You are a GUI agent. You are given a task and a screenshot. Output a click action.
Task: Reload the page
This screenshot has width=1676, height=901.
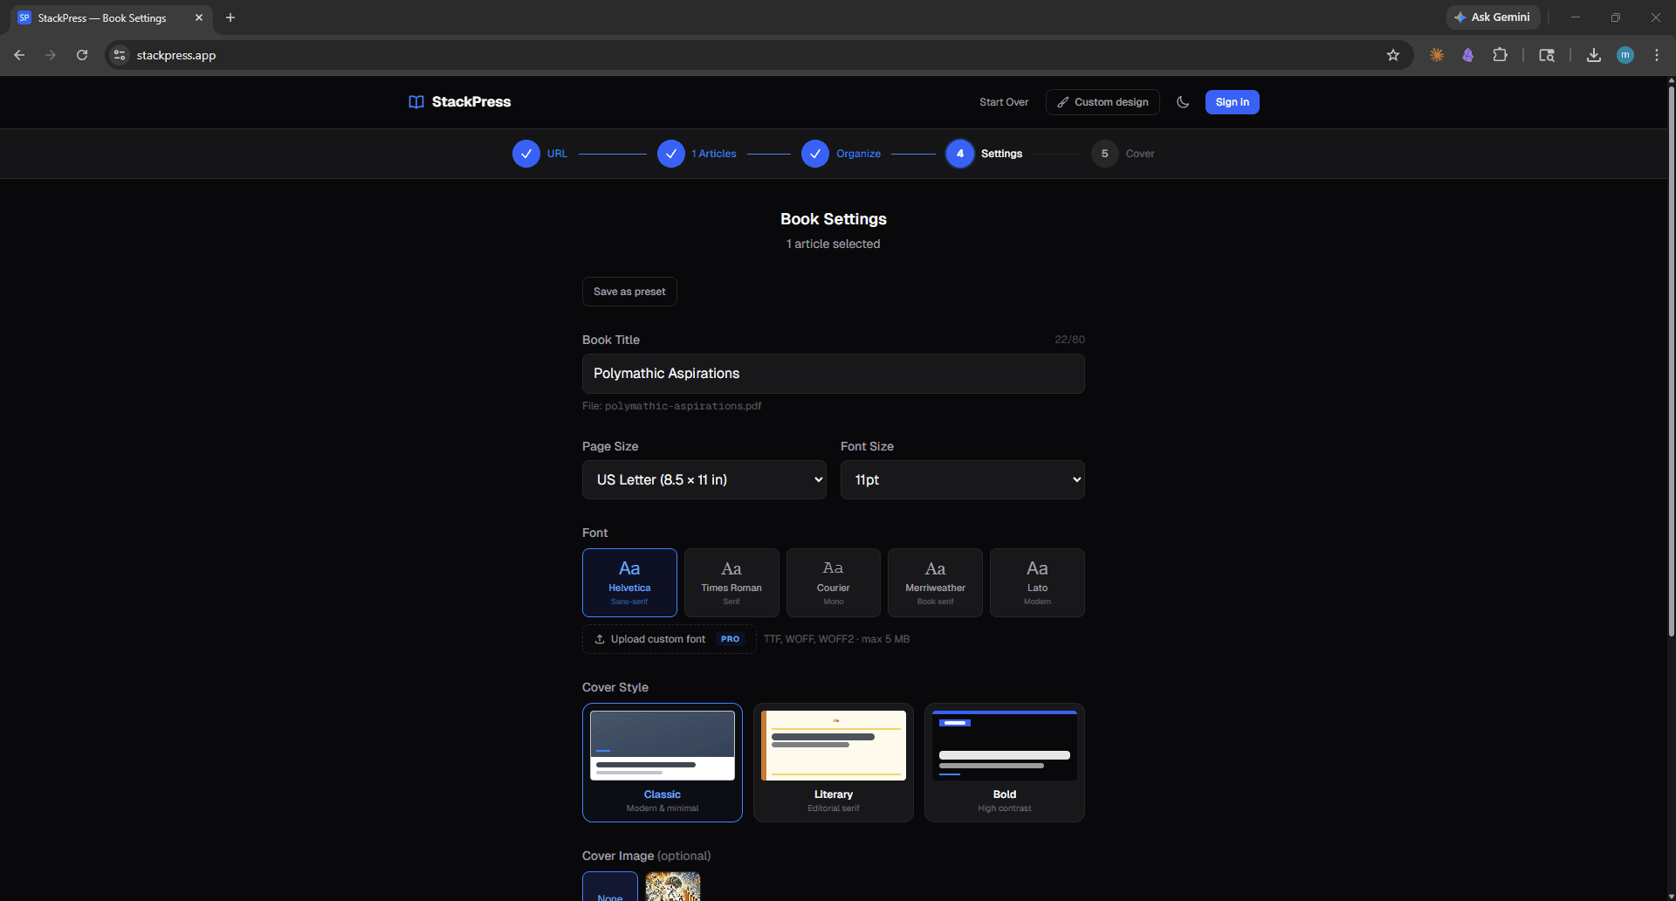[x=82, y=55]
